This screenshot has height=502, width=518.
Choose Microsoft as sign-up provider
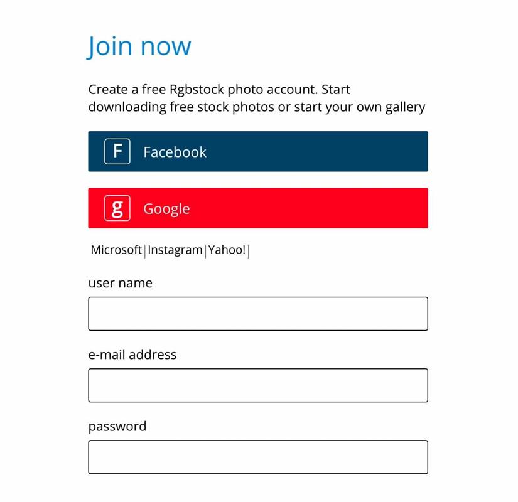(116, 250)
